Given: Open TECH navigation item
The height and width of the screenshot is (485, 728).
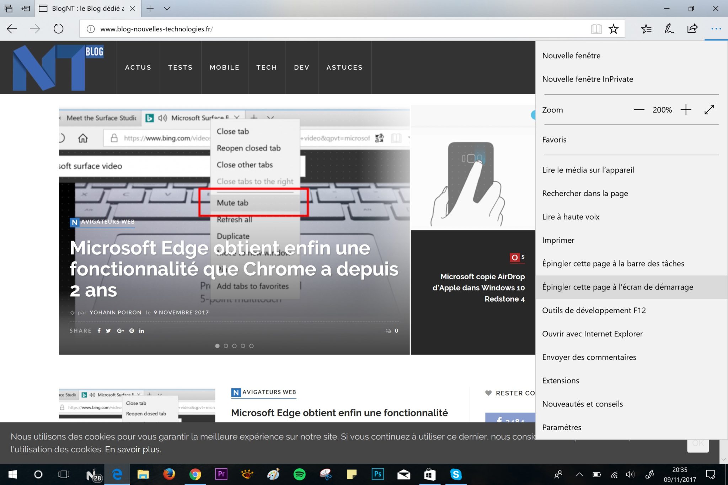Looking at the screenshot, I should 267,68.
